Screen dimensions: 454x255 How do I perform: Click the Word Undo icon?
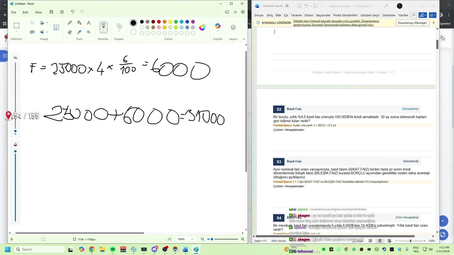(x=306, y=6)
